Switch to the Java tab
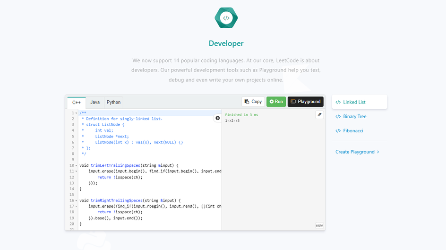Screen dimensions: 446x250 95,102
